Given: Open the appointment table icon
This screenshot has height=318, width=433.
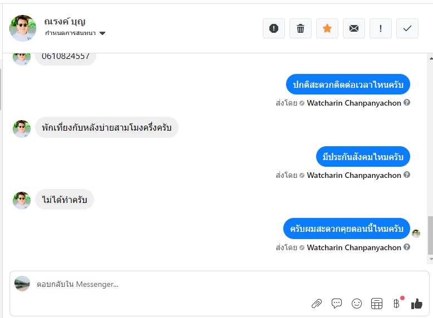Looking at the screenshot, I should (377, 304).
